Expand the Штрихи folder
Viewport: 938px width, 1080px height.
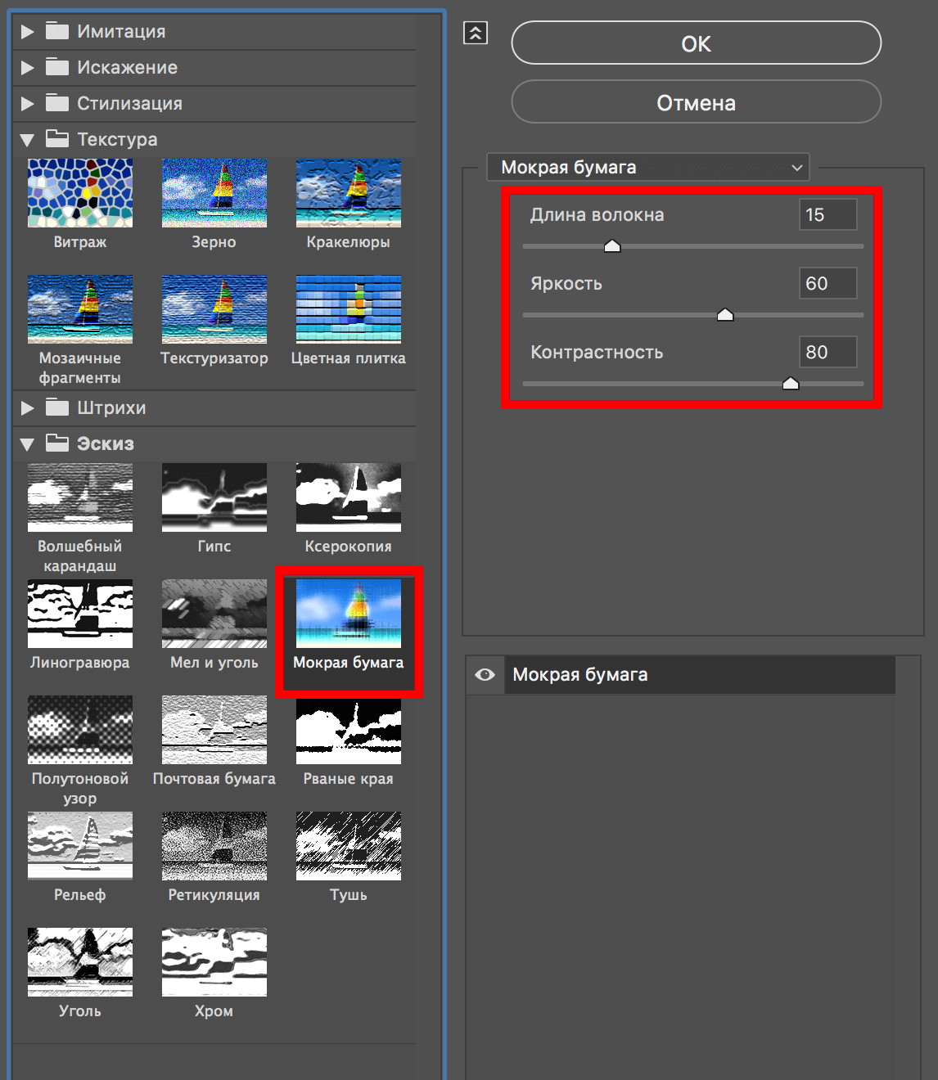[x=28, y=408]
